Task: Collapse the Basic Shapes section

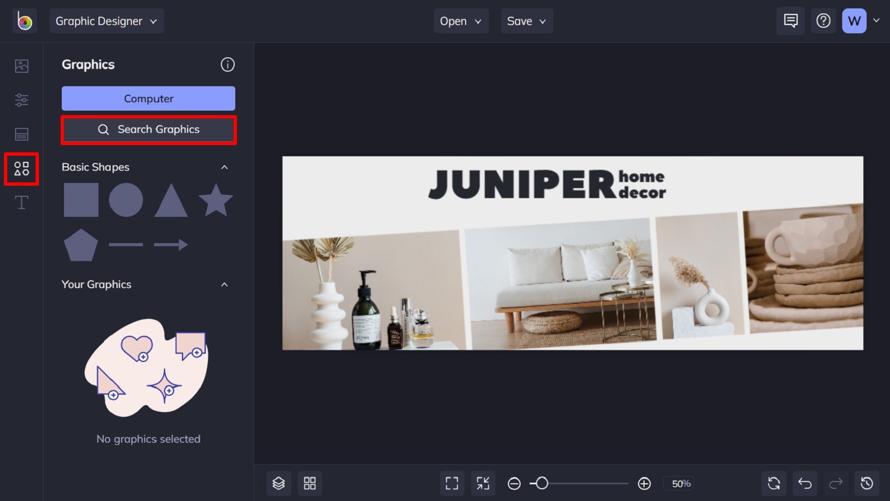Action: (224, 167)
